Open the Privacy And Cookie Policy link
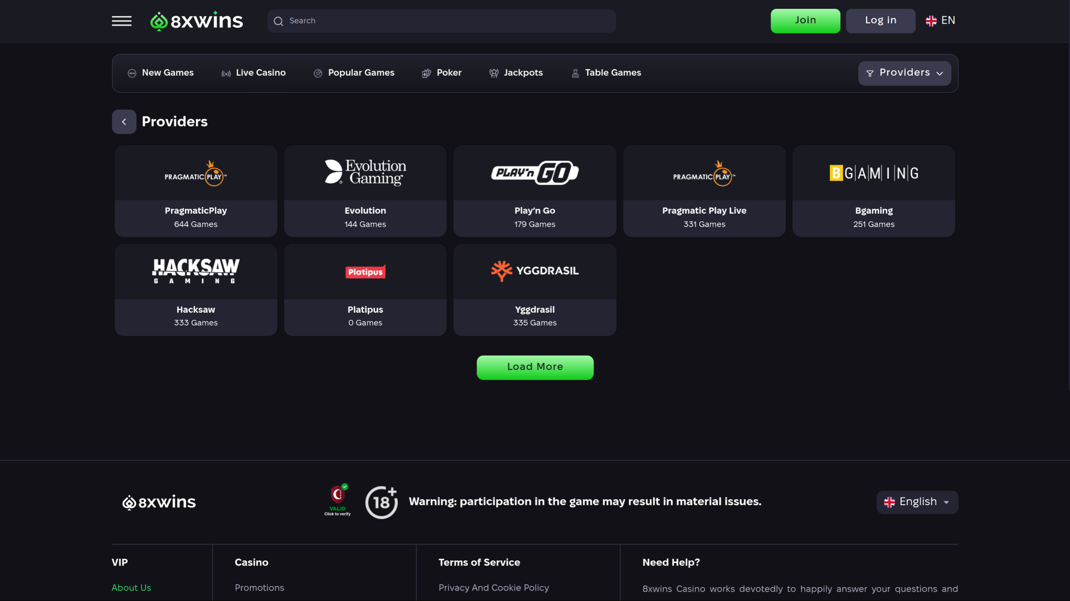Viewport: 1070px width, 601px height. (x=494, y=588)
